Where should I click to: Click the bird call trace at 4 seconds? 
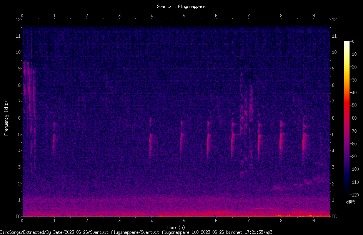[x=150, y=139]
